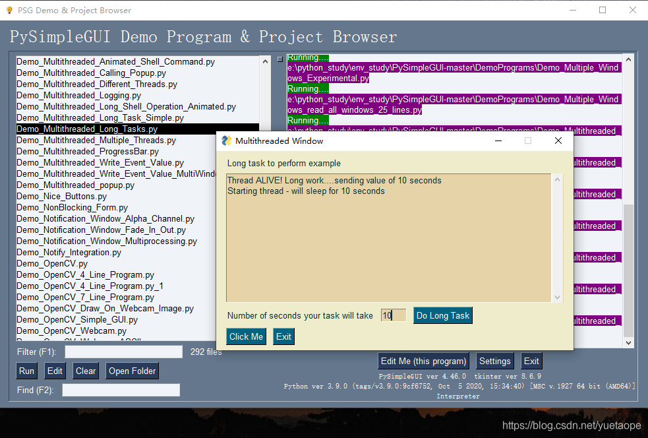Viewport: 648px width, 438px height.
Task: Select Demo_Multithreaded_Long_Shell_Operation_Animated.py
Action: coord(137,106)
